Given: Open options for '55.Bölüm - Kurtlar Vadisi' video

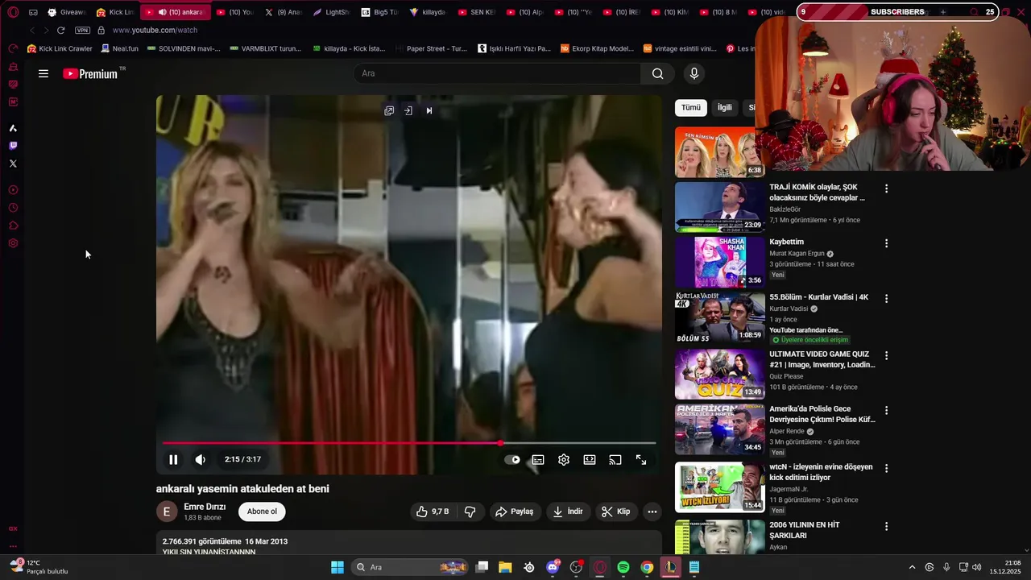Looking at the screenshot, I should (886, 298).
